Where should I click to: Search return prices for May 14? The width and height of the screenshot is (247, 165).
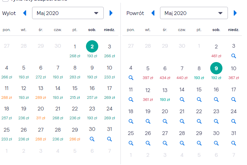(x=182, y=100)
